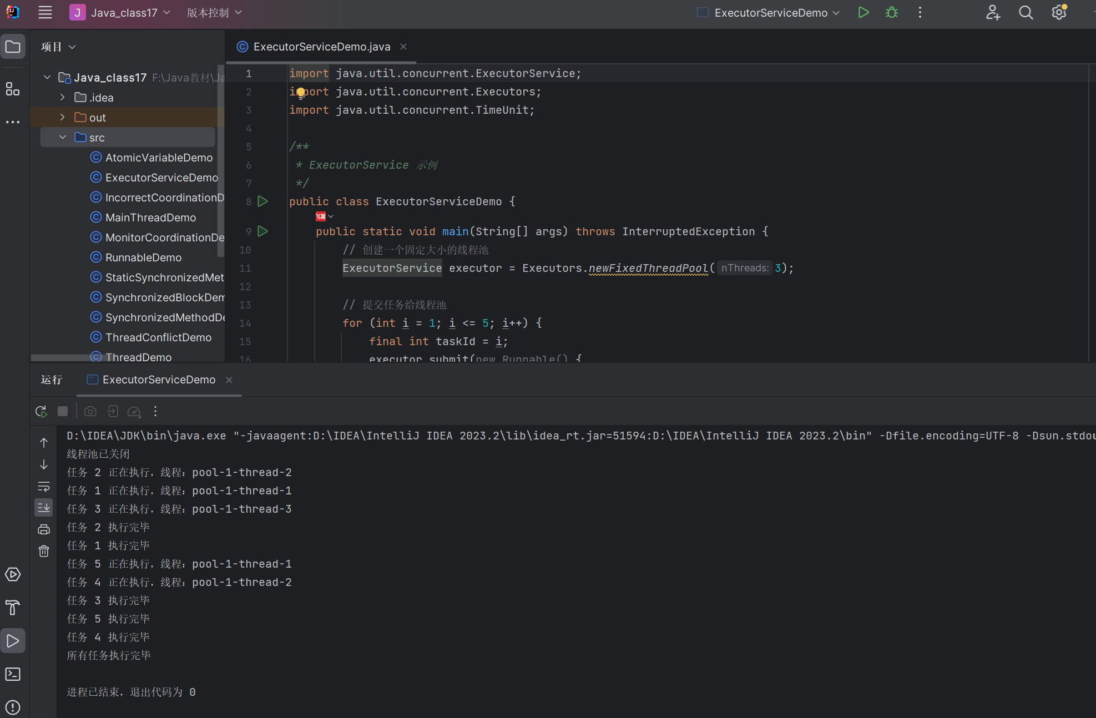Click the Debug bug icon

coord(892,12)
